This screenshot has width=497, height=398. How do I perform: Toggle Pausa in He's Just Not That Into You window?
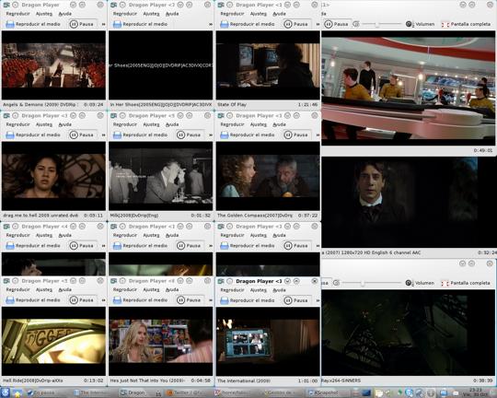[x=189, y=300]
